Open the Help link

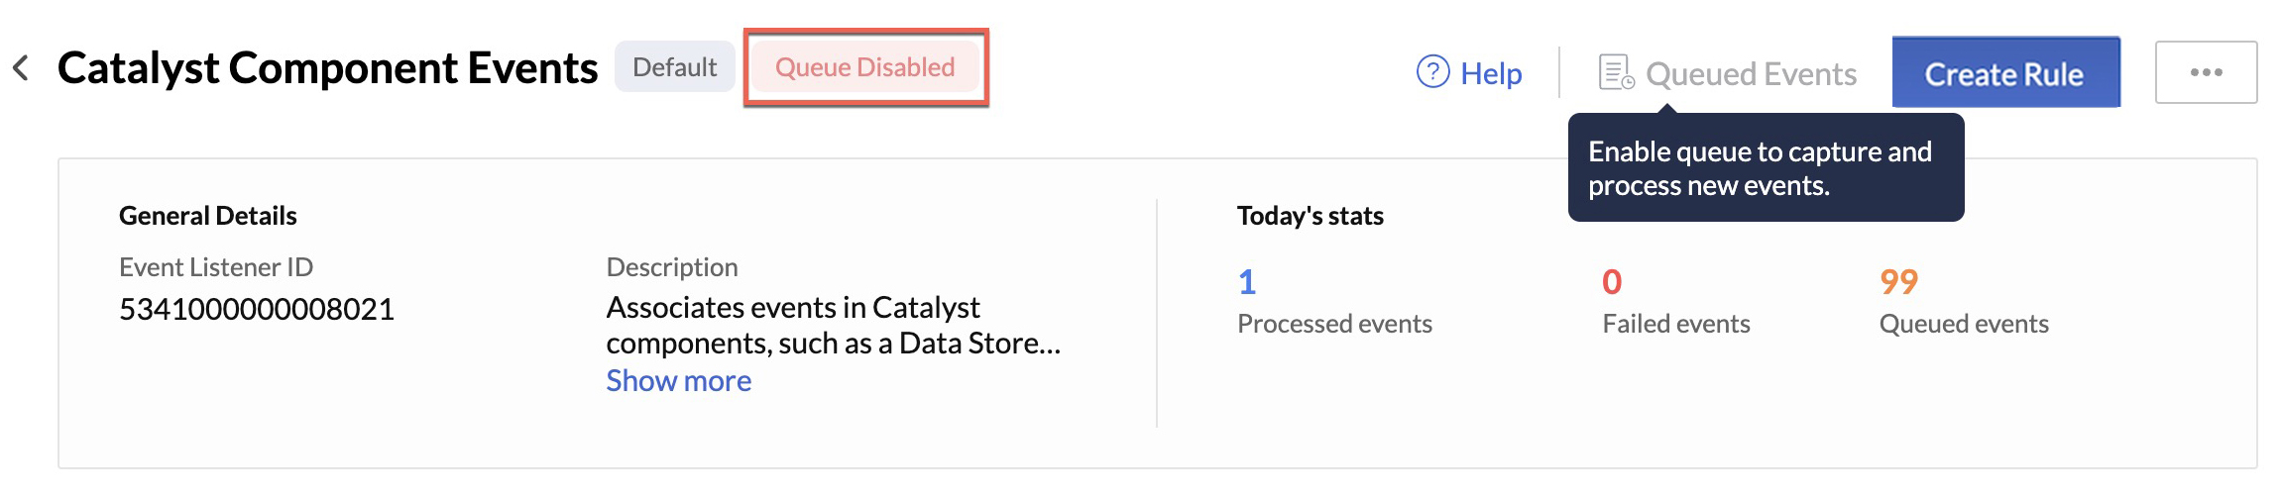click(x=1491, y=73)
